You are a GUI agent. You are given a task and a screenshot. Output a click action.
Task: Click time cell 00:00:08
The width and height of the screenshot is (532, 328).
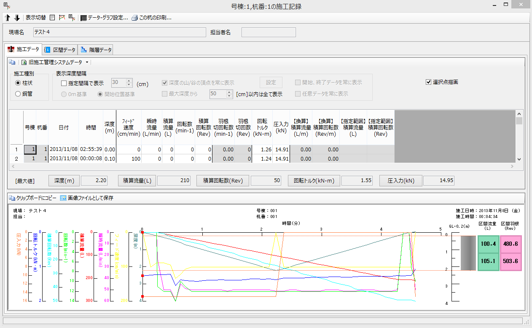pos(91,159)
